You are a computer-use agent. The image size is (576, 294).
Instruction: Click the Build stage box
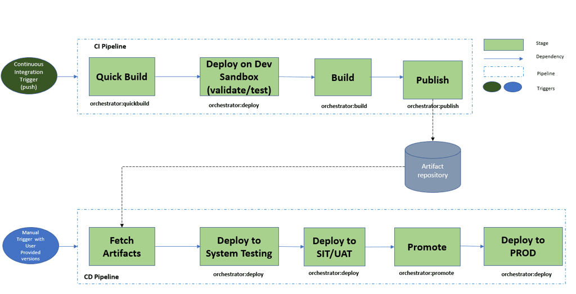coord(343,78)
